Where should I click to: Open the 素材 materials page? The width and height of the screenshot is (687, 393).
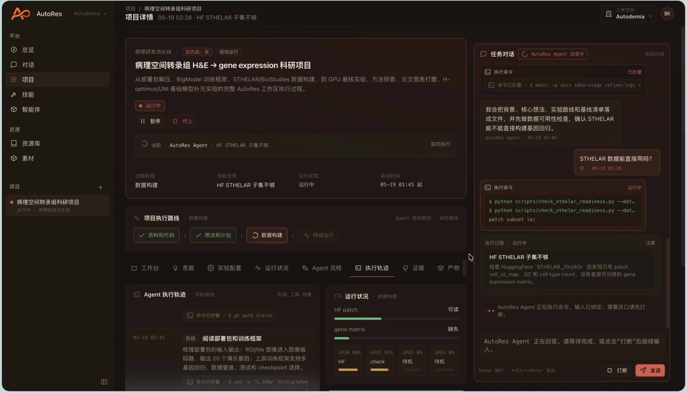[57, 158]
